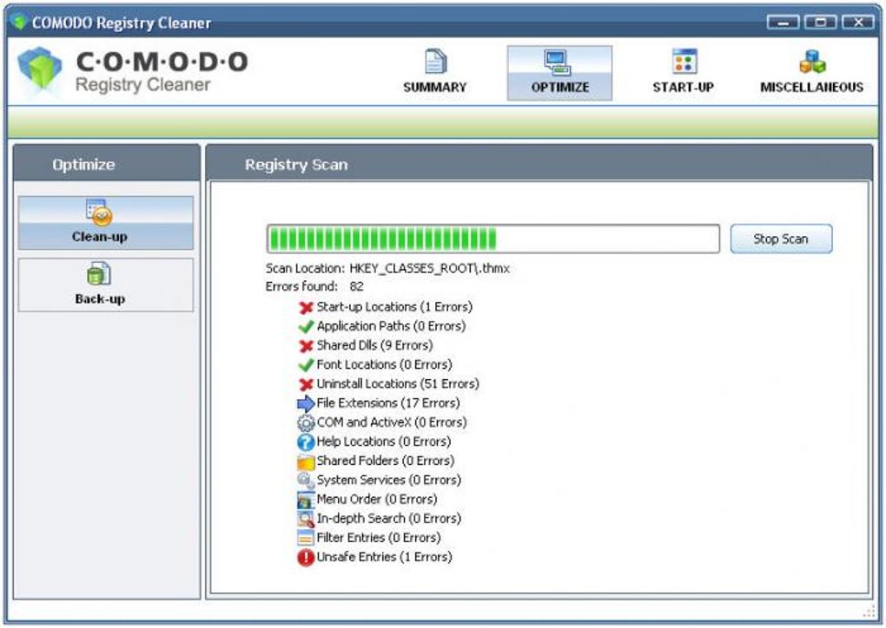
Task: Click the scan progress bar
Action: pos(493,239)
